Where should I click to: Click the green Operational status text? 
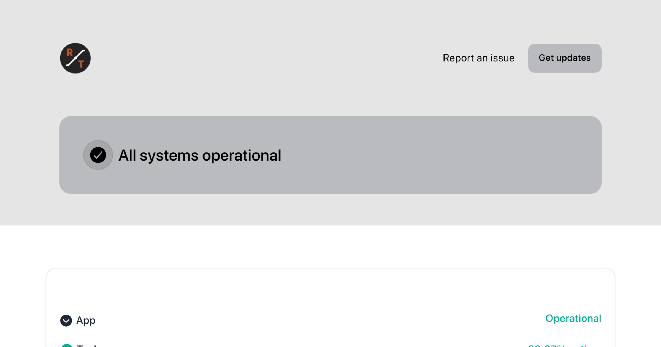click(x=573, y=318)
